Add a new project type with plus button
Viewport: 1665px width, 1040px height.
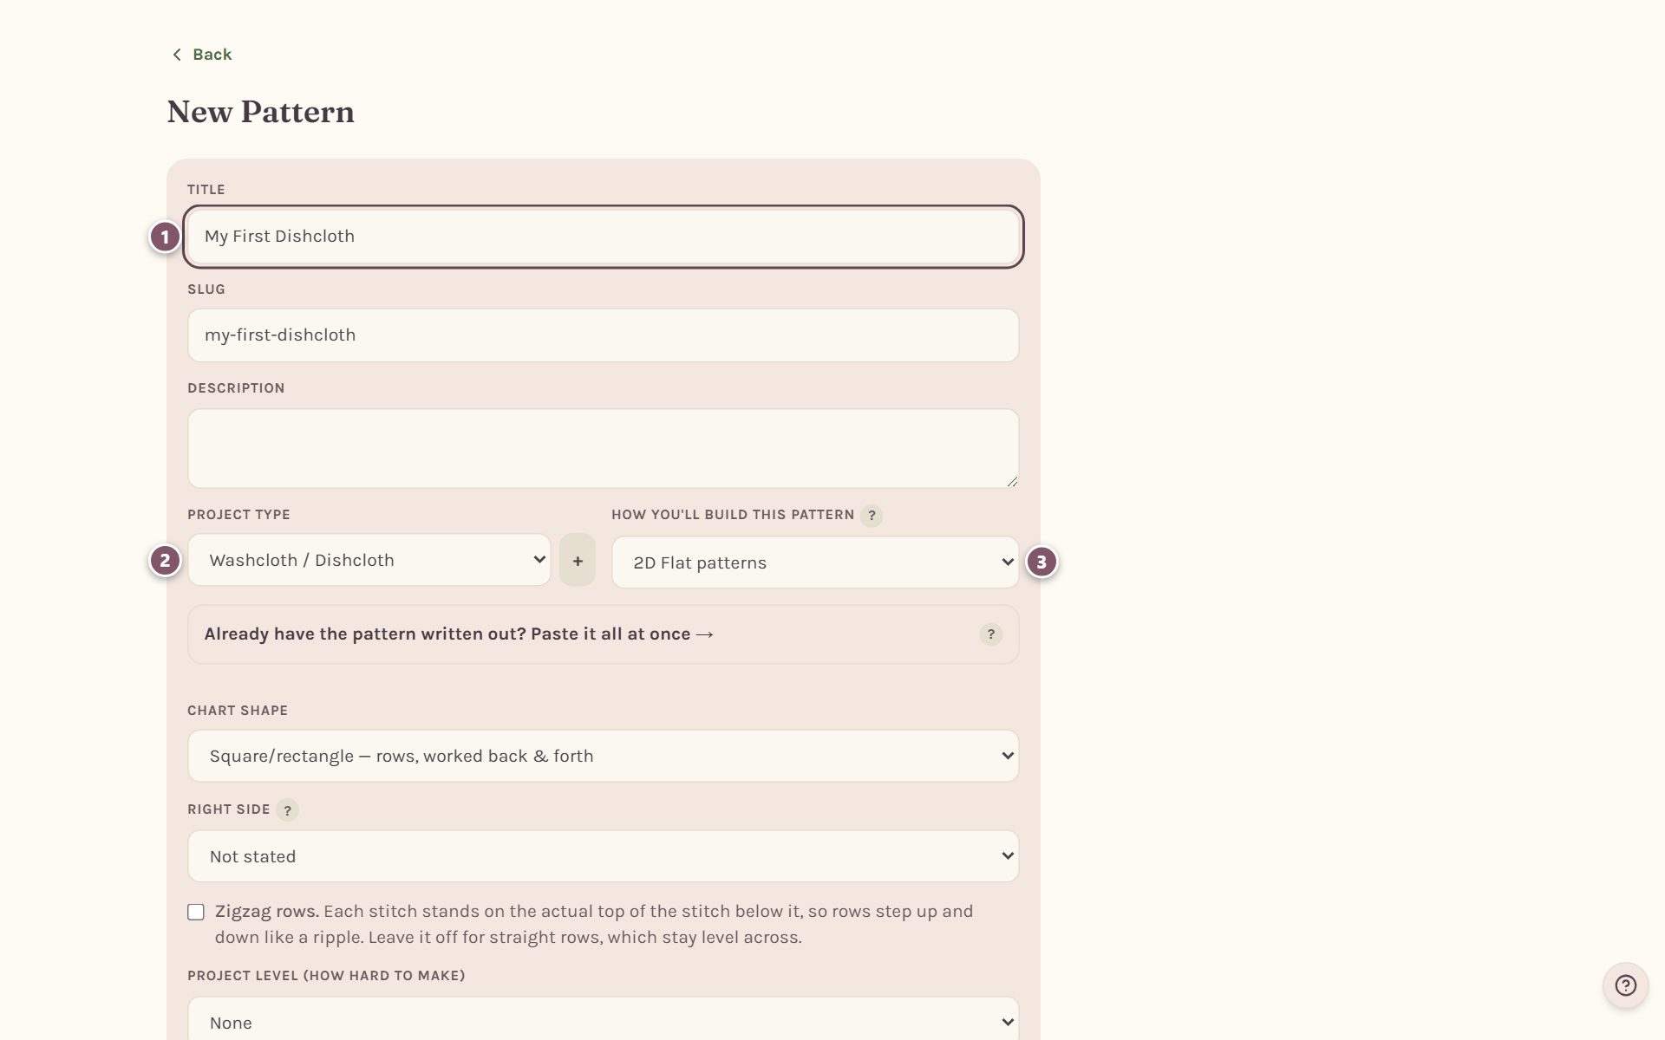coord(578,561)
